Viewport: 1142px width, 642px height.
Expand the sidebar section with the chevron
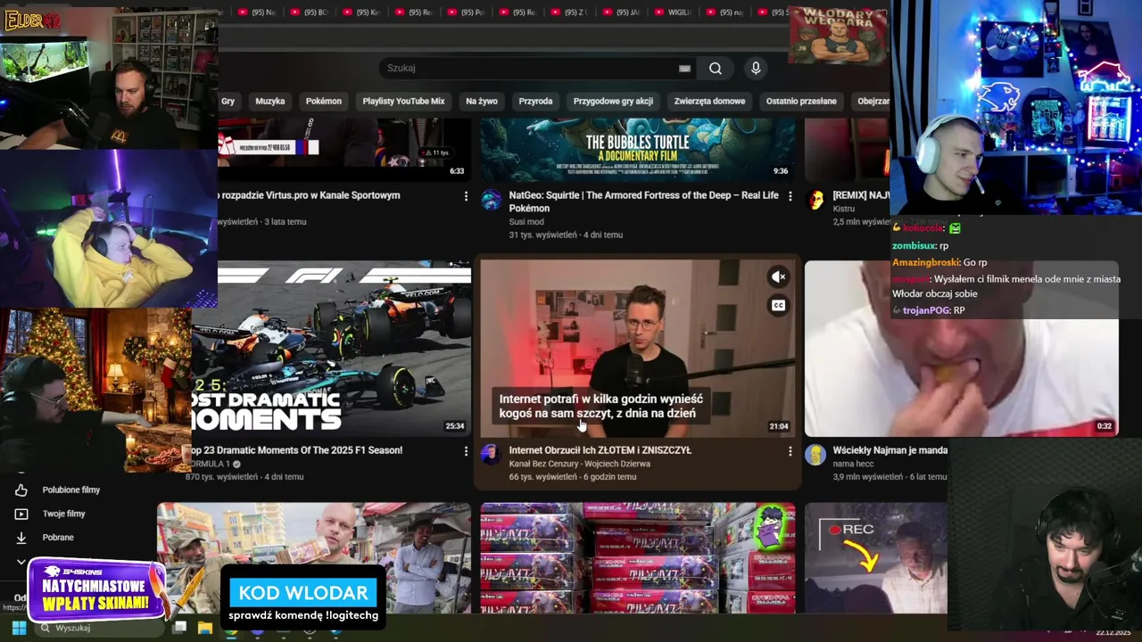pyautogui.click(x=21, y=562)
